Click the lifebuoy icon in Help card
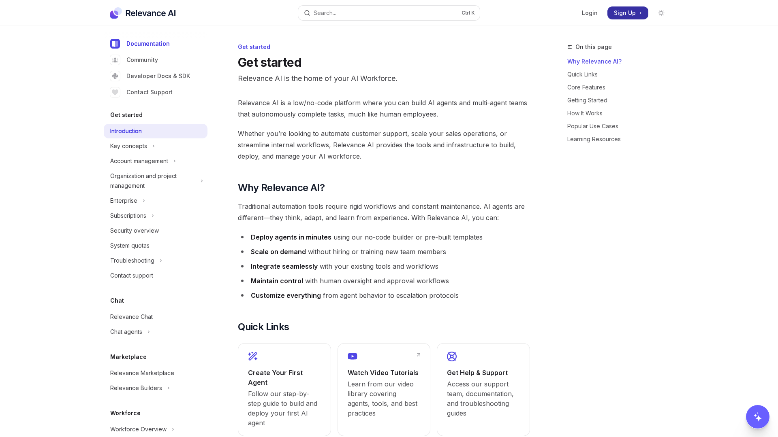Image resolution: width=778 pixels, height=437 pixels. click(x=451, y=356)
